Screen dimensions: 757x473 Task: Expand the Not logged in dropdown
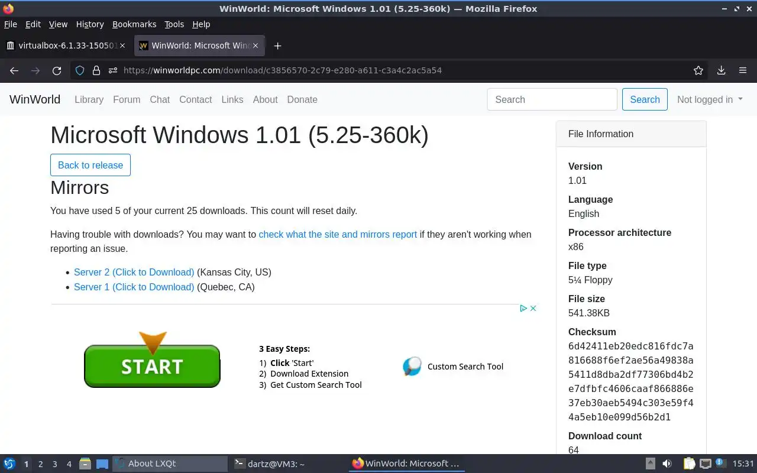[710, 99]
